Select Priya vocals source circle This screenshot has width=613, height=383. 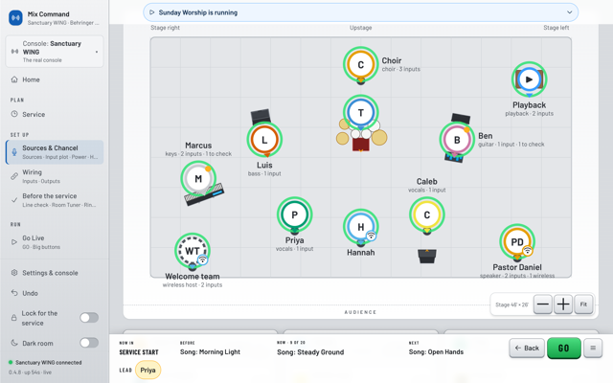pyautogui.click(x=294, y=214)
